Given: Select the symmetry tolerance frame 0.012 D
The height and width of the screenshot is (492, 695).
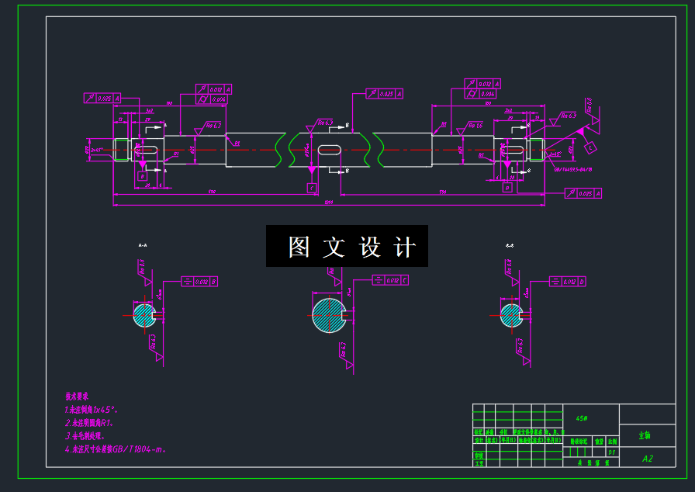Looking at the screenshot, I should click(568, 282).
